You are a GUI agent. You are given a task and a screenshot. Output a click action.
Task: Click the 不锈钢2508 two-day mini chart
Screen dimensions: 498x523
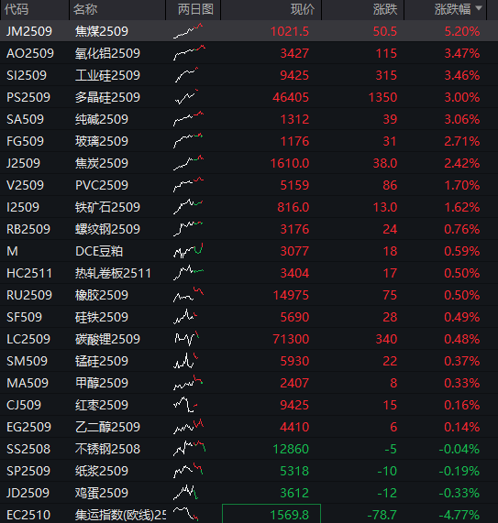tap(189, 449)
